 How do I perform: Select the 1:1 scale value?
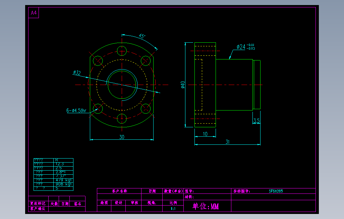click(x=173, y=209)
